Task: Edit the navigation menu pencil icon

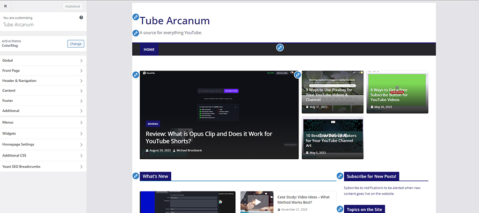Action: click(280, 48)
